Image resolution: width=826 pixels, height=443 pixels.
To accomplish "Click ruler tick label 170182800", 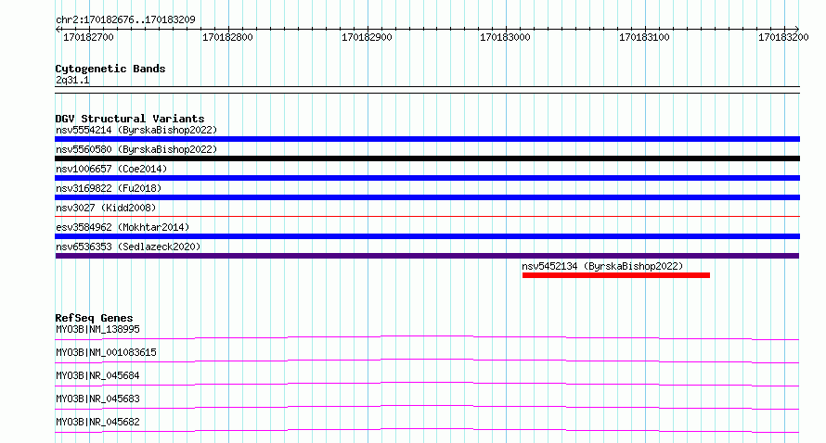I will coord(227,37).
